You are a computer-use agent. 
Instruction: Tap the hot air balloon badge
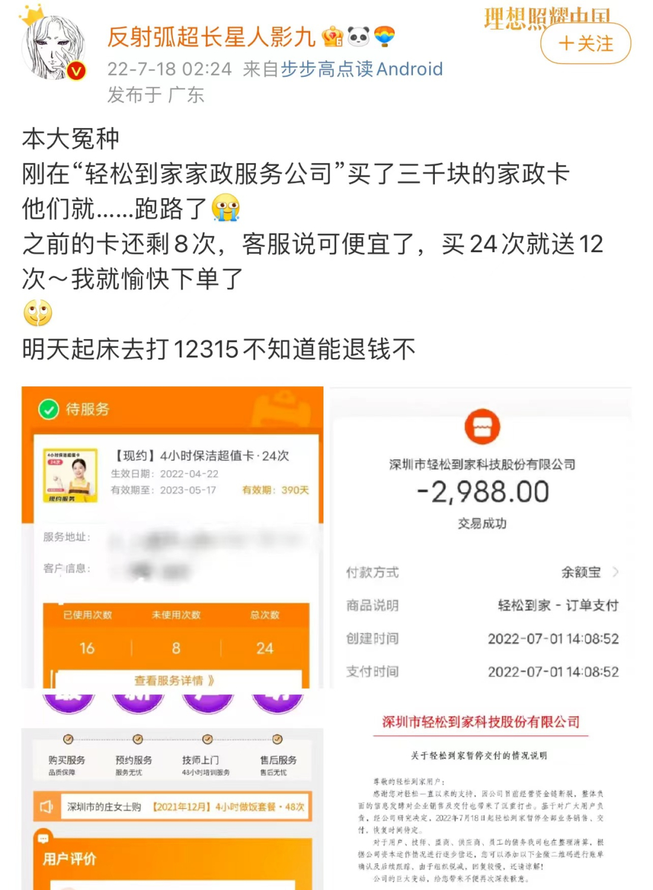click(384, 37)
